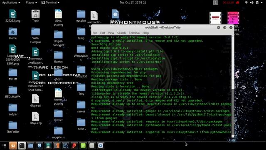Open the Edit menu in terminal window

click(103, 33)
